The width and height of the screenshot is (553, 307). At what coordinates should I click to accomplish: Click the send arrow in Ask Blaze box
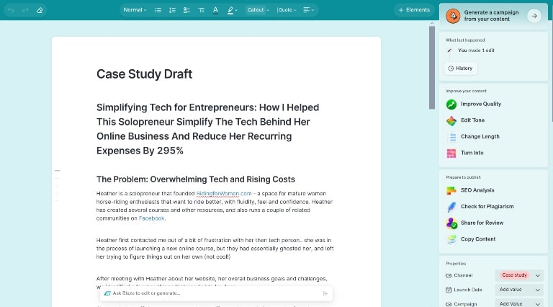(x=325, y=293)
